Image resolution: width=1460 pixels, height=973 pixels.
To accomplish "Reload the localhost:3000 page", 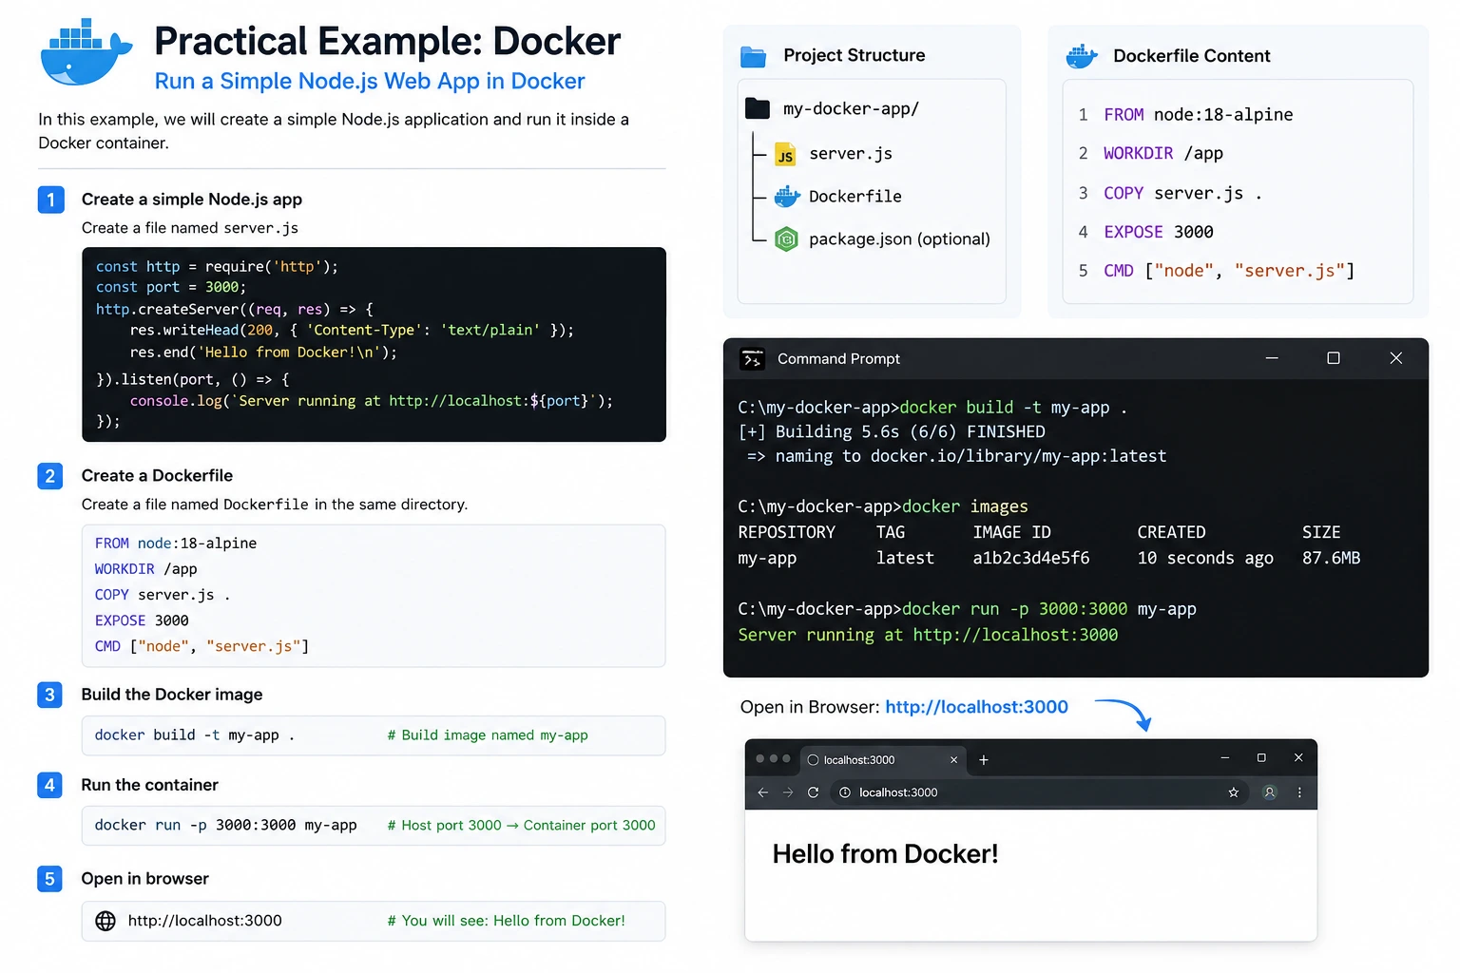I will (x=814, y=792).
